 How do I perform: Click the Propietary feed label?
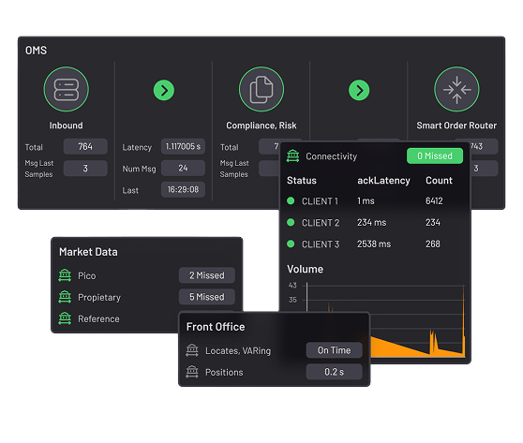[x=99, y=297]
